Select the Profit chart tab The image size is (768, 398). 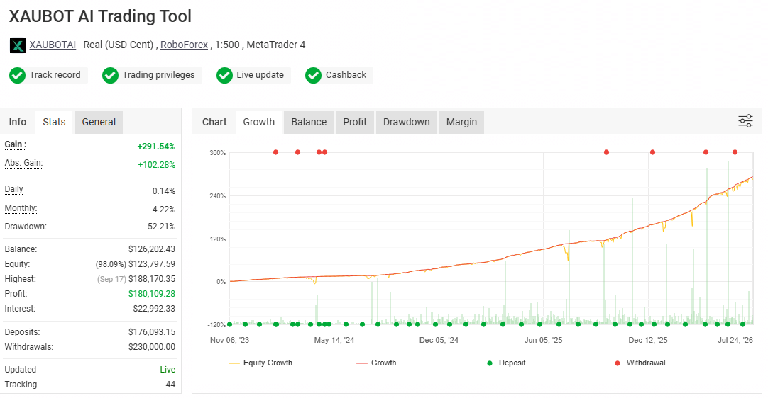point(355,123)
